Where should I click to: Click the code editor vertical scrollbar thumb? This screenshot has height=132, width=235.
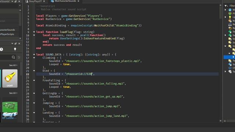[x=220, y=12]
